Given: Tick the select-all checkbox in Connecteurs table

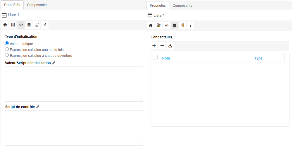Looking at the screenshot, I should pyautogui.click(x=155, y=57).
